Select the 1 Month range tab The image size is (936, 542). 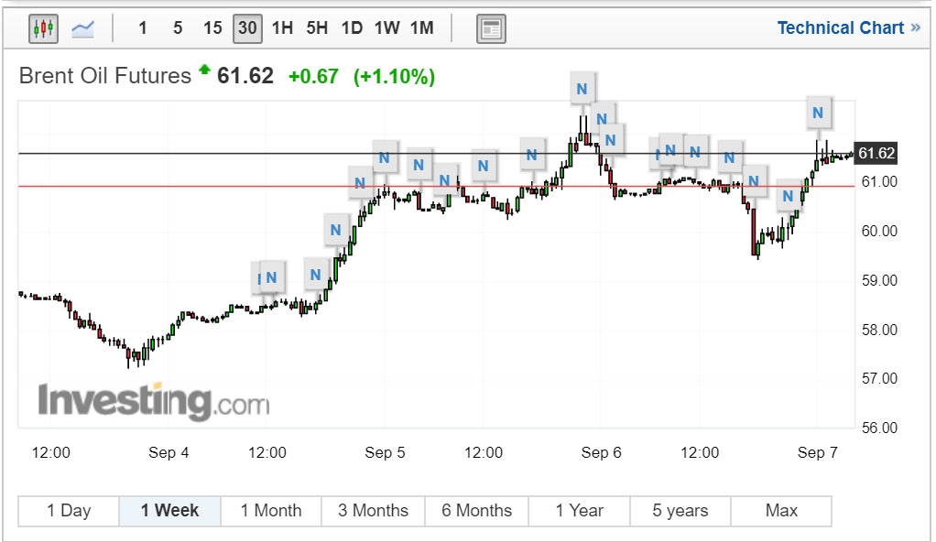point(271,511)
